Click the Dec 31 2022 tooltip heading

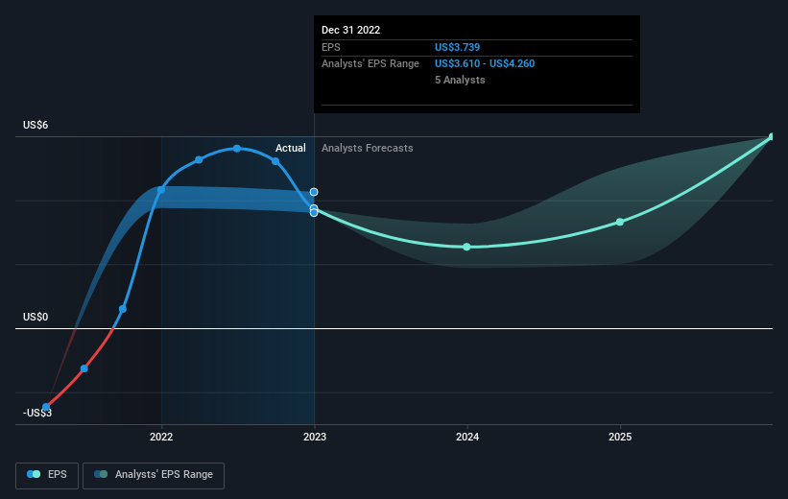(350, 30)
